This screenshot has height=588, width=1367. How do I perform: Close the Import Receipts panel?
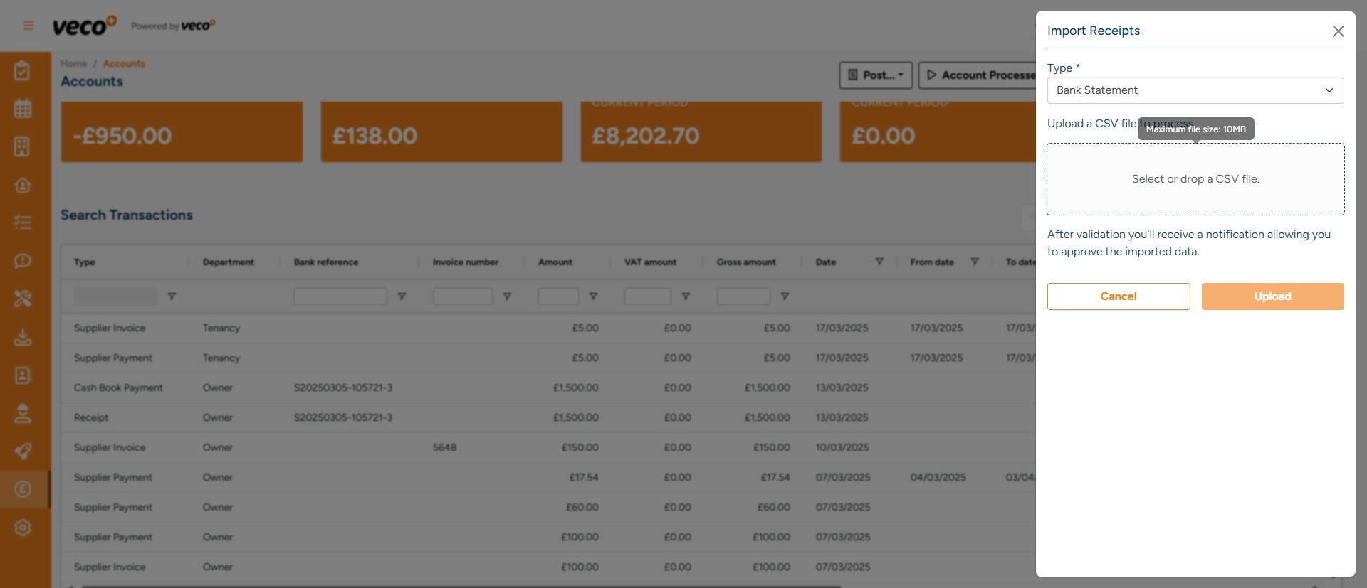[x=1338, y=31]
